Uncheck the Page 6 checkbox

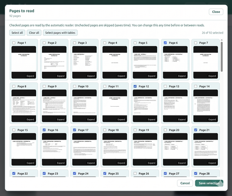[165, 43]
